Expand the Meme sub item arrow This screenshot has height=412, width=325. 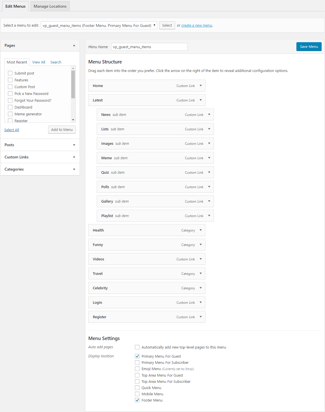click(x=209, y=158)
